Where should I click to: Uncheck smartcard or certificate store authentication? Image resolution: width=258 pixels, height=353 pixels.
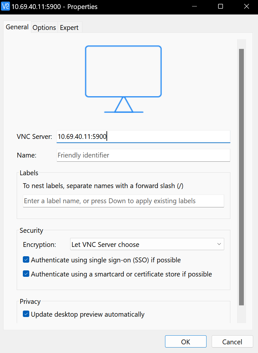pos(26,274)
